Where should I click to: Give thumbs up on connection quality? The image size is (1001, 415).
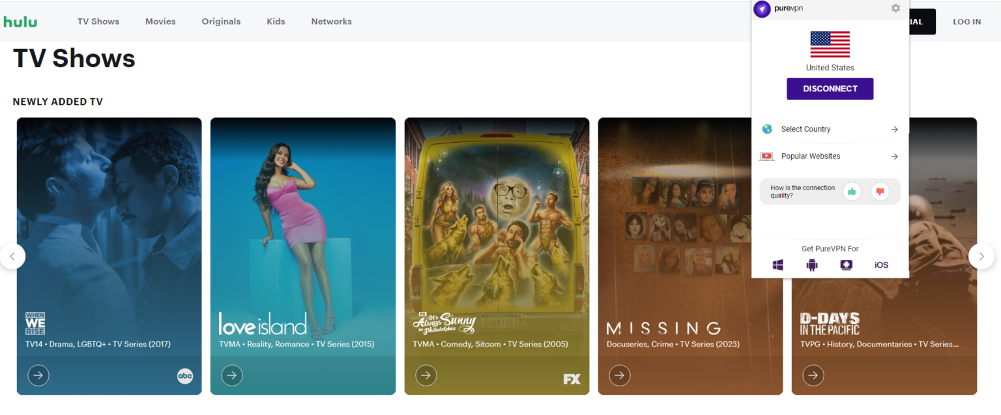coord(852,191)
